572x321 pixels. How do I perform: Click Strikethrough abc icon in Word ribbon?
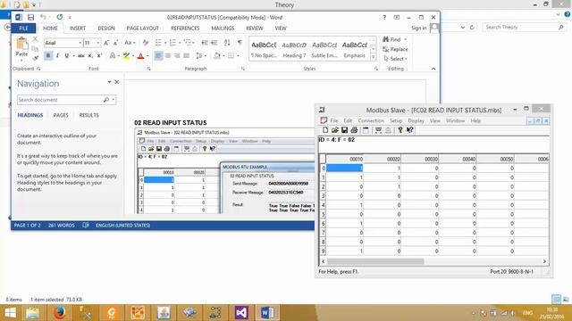81,55
